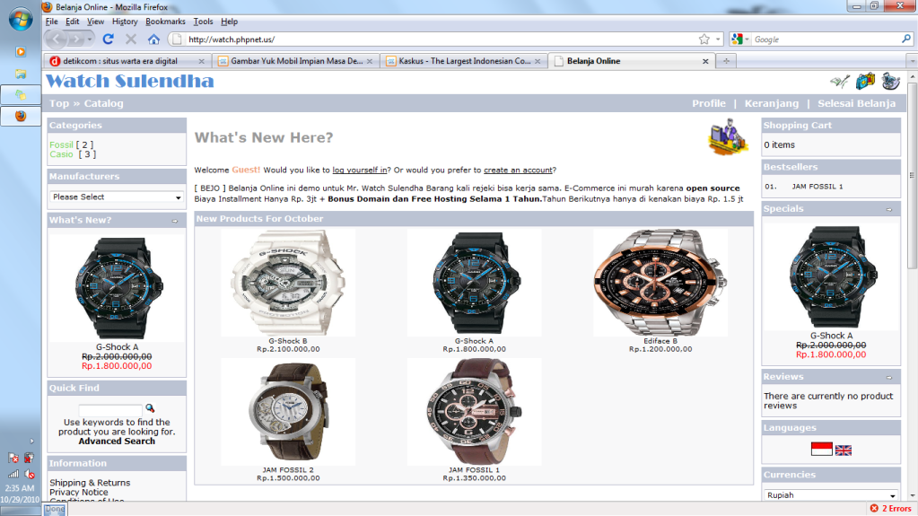The width and height of the screenshot is (918, 516).
Task: Open the File menu
Action: coord(51,22)
